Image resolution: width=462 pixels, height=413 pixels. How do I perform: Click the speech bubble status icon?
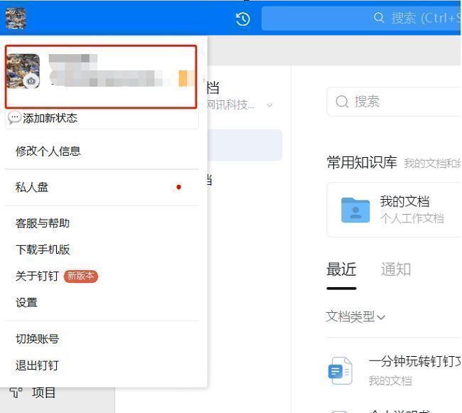[14, 118]
